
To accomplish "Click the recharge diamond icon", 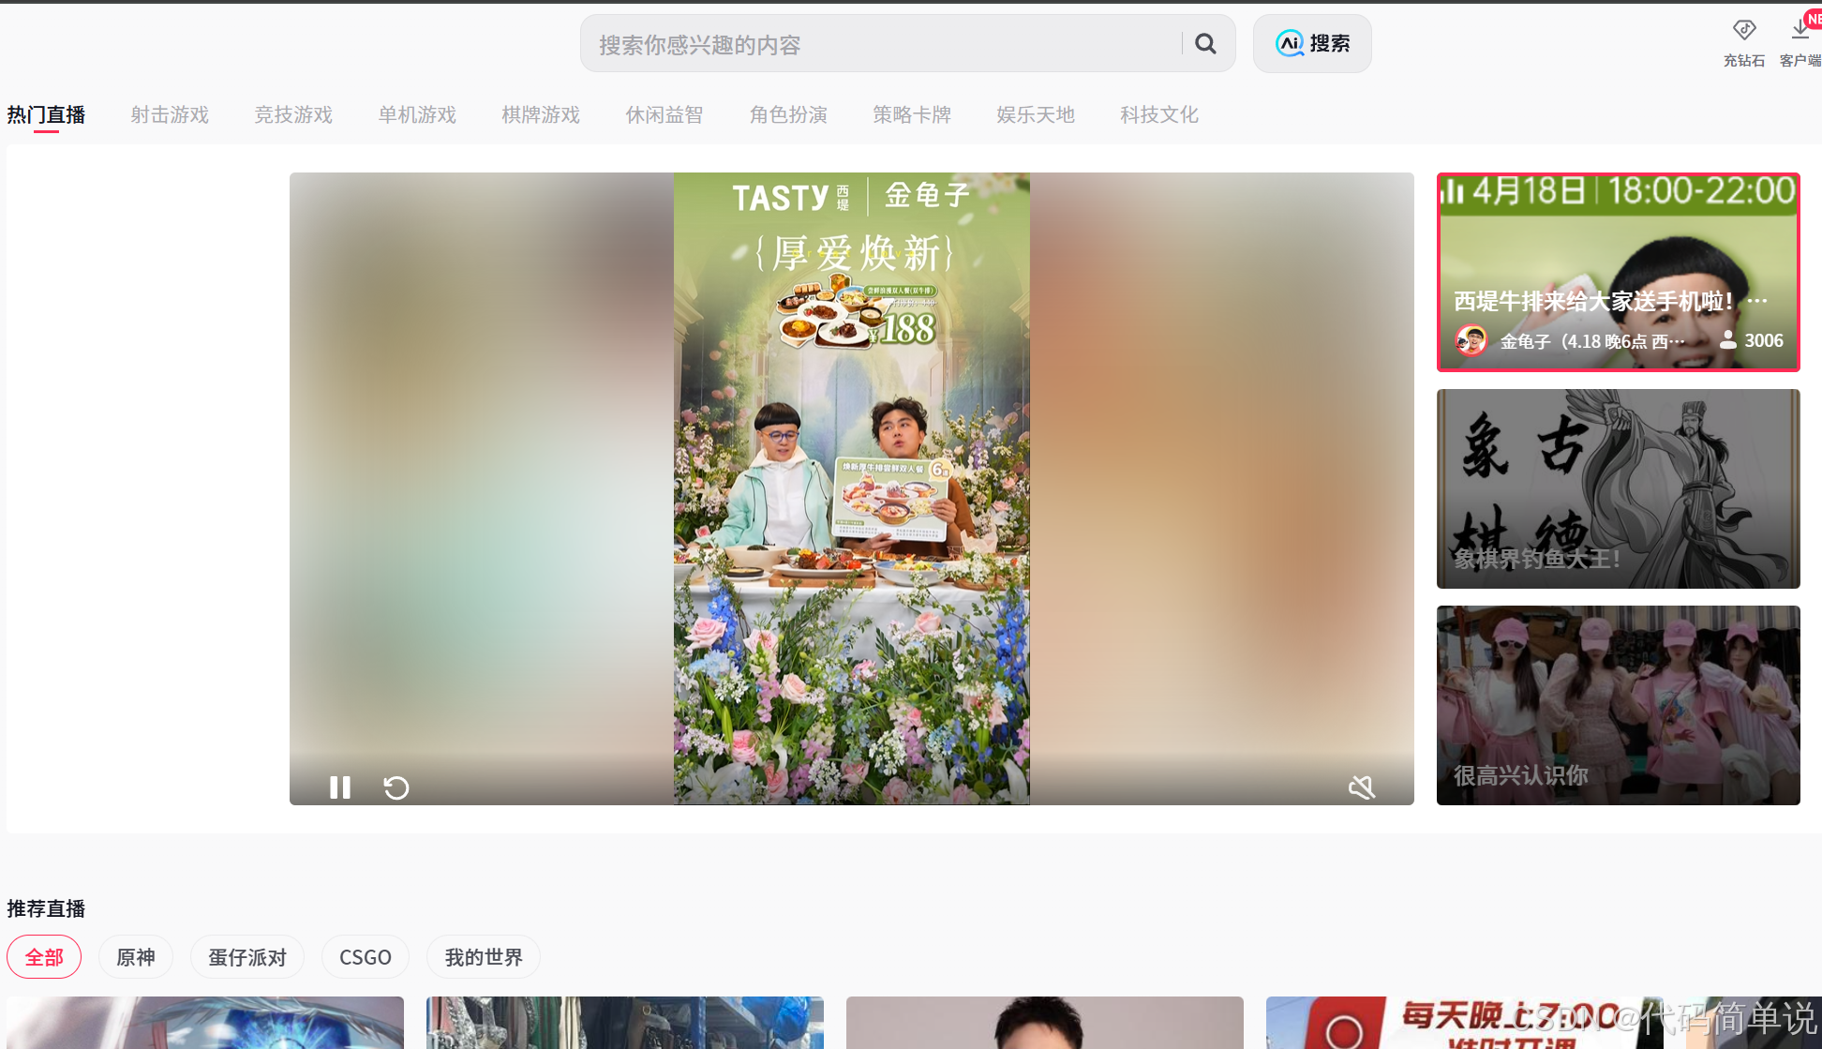I will pos(1743,31).
